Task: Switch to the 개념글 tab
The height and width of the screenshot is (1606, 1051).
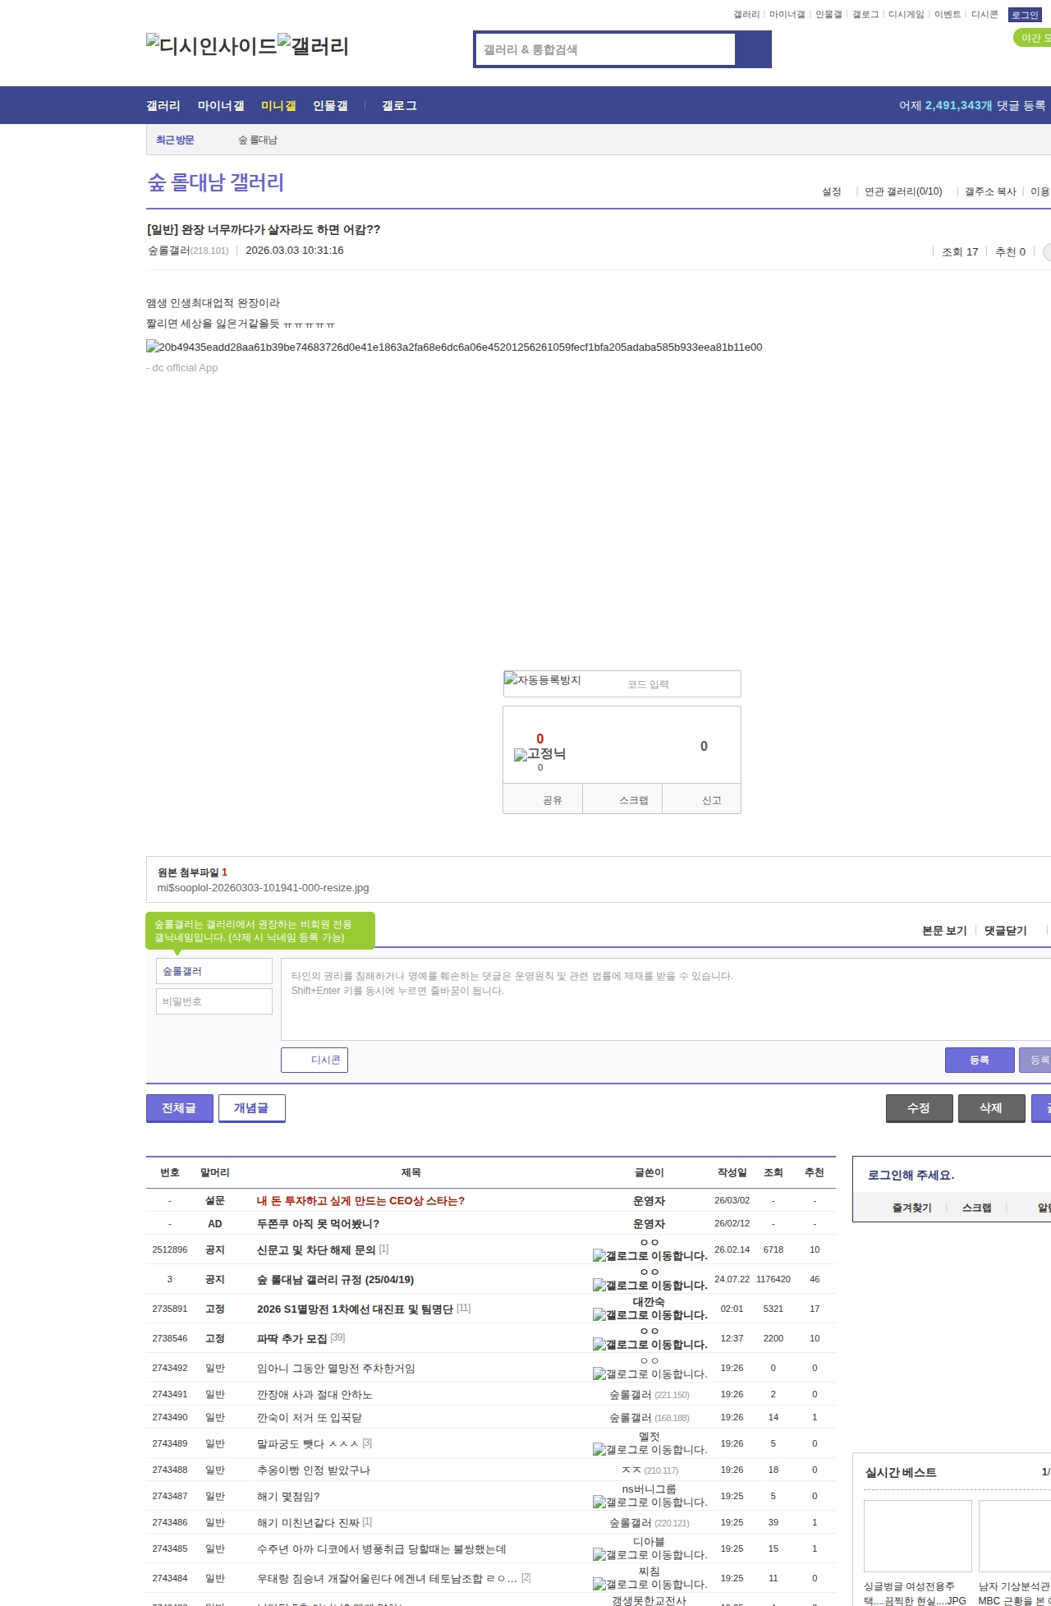Action: click(x=251, y=1108)
